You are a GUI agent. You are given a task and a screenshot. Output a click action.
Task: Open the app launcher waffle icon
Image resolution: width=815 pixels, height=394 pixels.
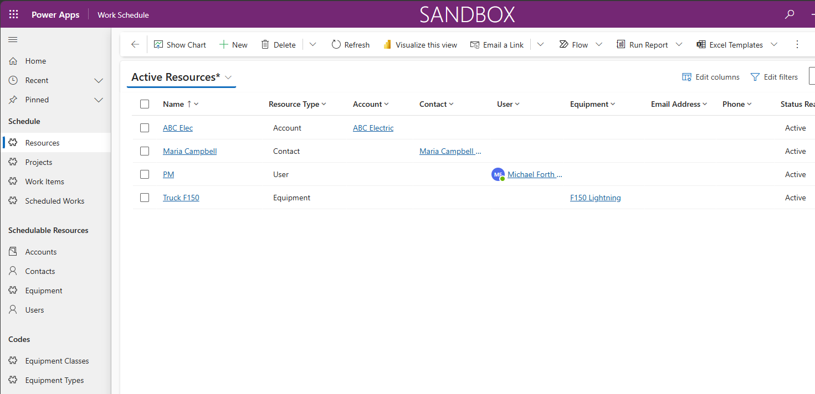tap(14, 14)
